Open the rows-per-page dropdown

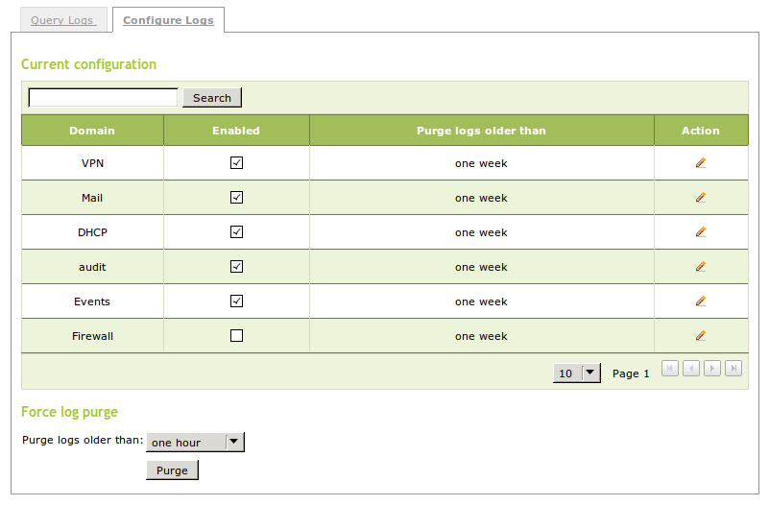click(x=576, y=373)
